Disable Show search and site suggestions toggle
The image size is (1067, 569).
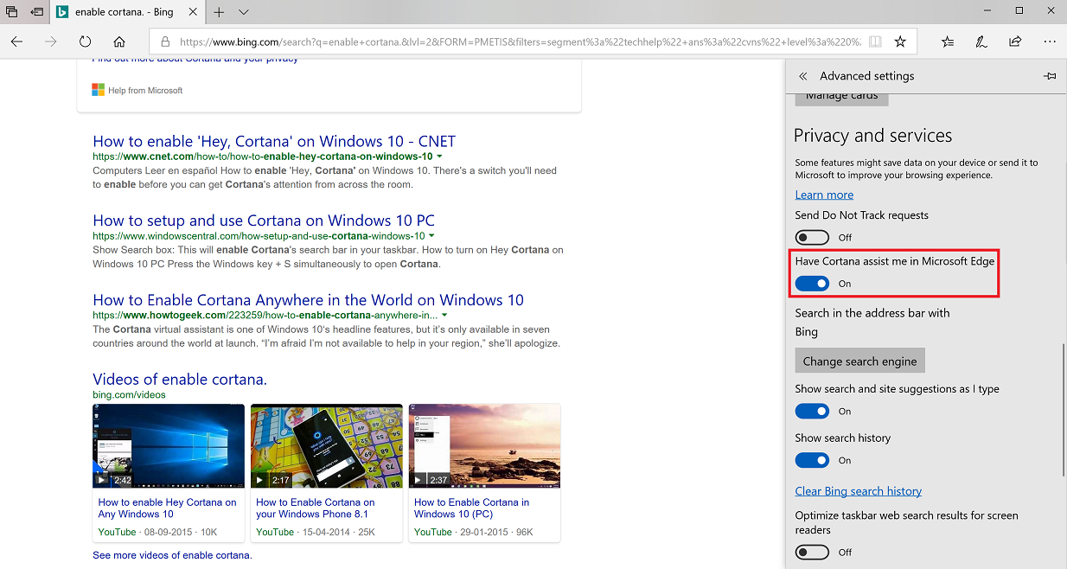[x=812, y=412]
